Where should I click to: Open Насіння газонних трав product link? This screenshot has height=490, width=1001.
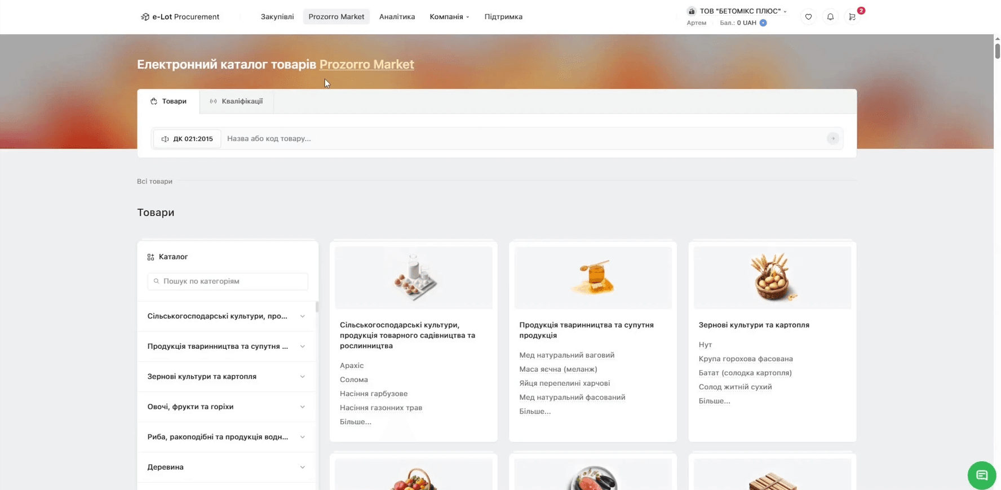click(x=381, y=408)
